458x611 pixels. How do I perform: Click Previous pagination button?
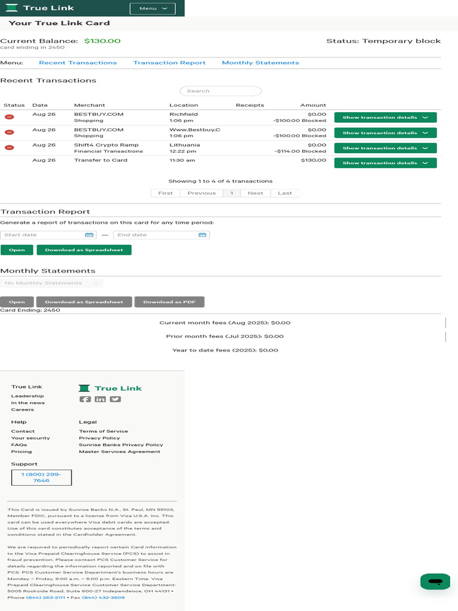(202, 193)
